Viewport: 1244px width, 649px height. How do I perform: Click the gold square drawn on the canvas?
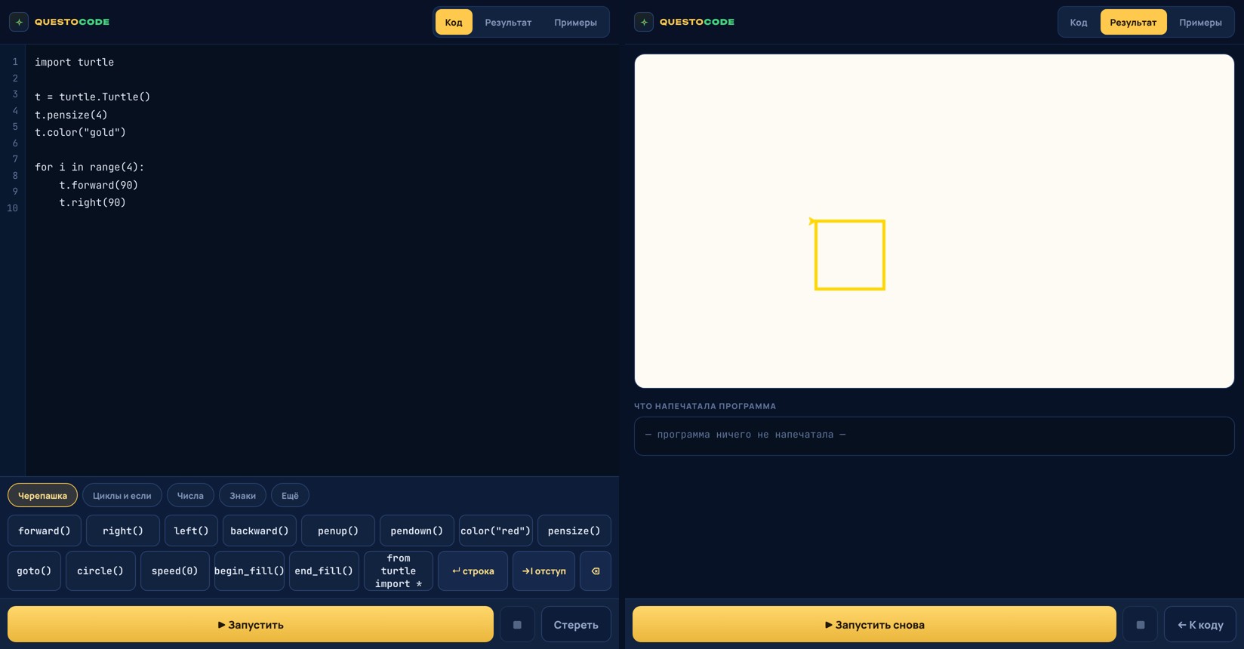[x=850, y=255]
